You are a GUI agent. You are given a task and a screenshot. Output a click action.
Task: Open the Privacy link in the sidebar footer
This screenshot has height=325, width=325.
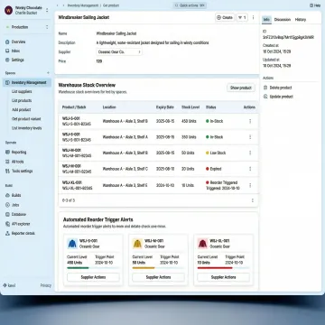(46, 285)
